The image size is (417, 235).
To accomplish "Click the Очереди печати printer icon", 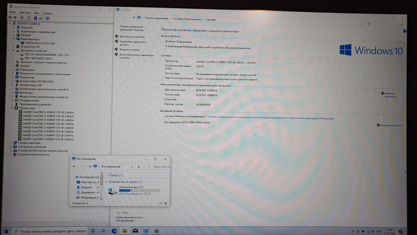I will tap(17, 100).
